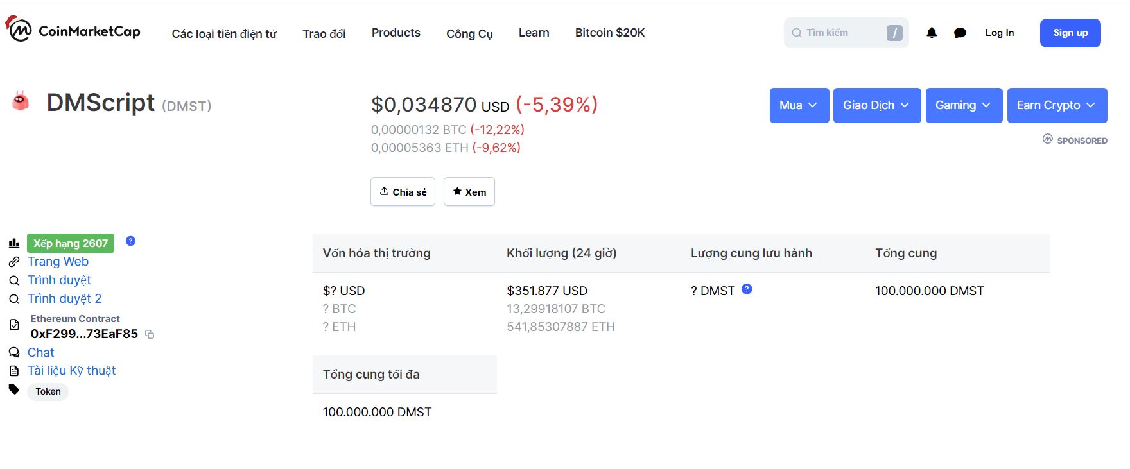Click the circulating supply info icon

[x=747, y=289]
